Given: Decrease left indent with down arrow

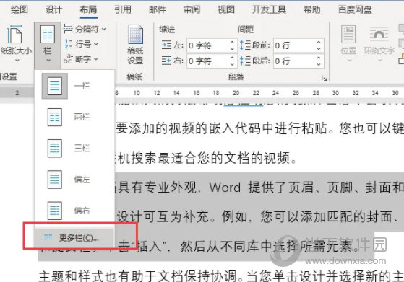Looking at the screenshot, I should click(232, 48).
